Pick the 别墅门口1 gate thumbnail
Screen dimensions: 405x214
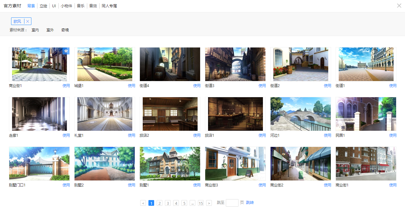point(39,164)
